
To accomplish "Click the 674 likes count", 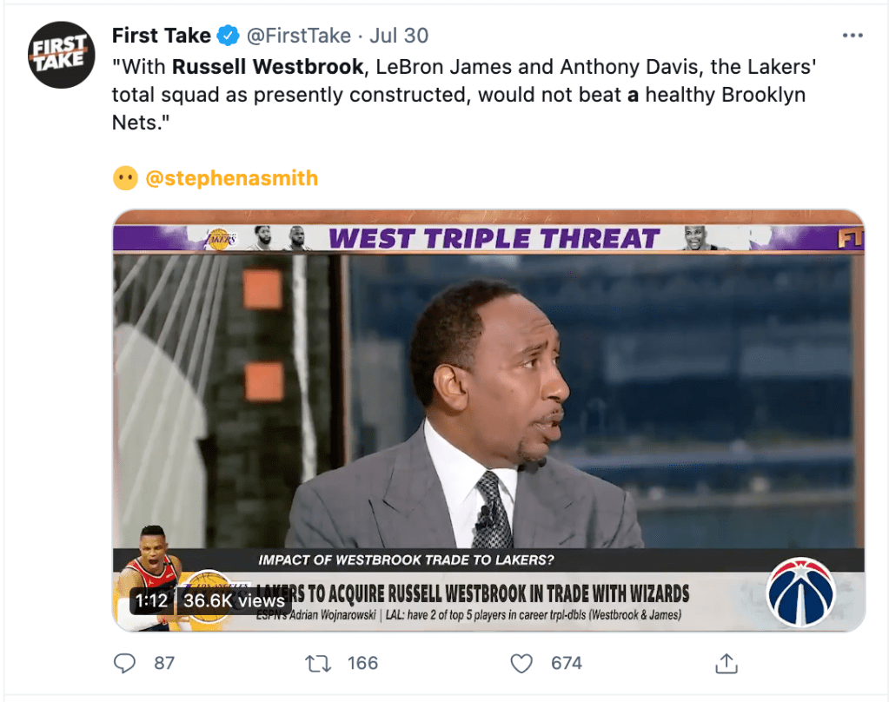I will point(567,664).
